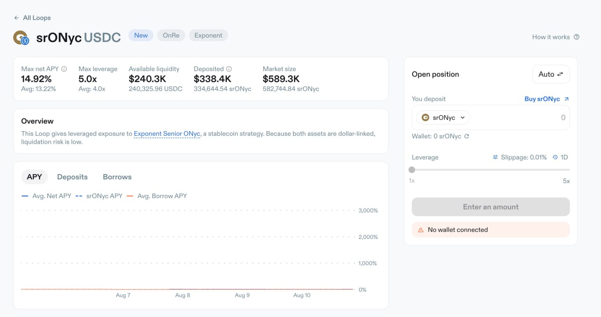Viewport: 601px width, 317px height.
Task: Click the Buy srONyc link
Action: click(547, 99)
